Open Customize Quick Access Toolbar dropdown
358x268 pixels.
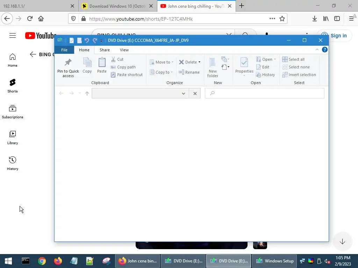[101, 41]
